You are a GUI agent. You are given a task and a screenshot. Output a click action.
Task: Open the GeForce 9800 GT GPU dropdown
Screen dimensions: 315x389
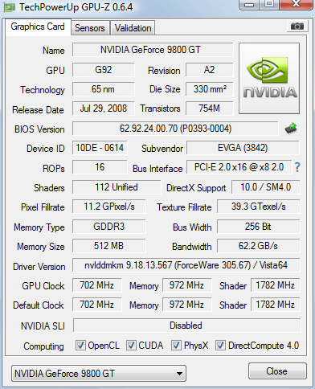click(99, 373)
